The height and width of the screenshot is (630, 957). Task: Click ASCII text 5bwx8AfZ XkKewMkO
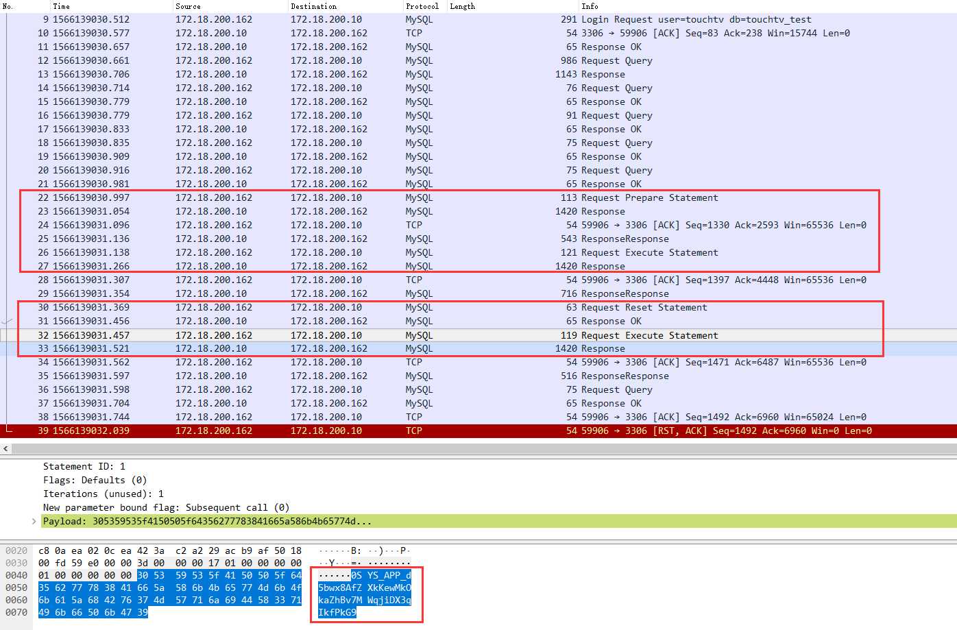click(x=365, y=587)
